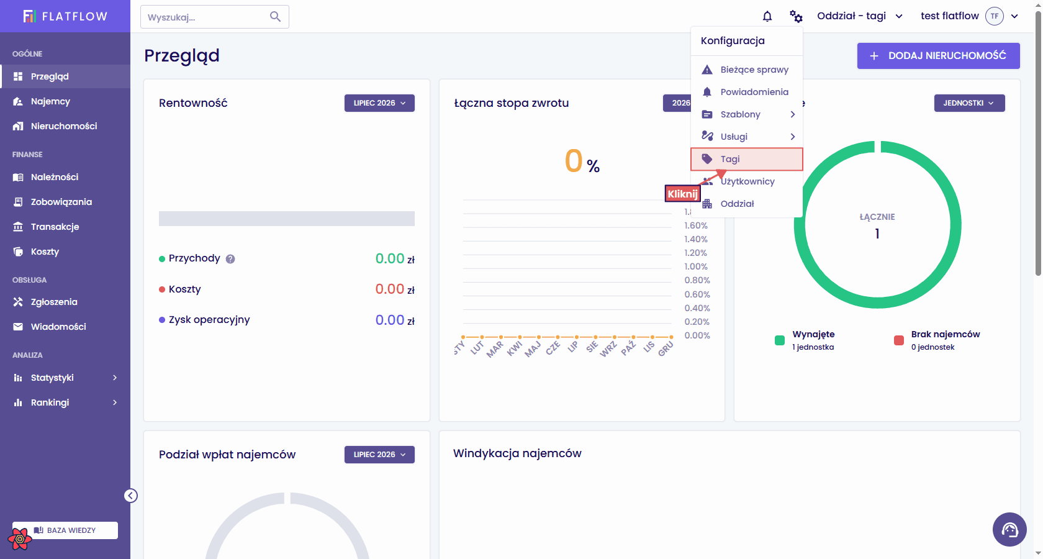Expand the Rankingi submenu chevron

(x=115, y=402)
